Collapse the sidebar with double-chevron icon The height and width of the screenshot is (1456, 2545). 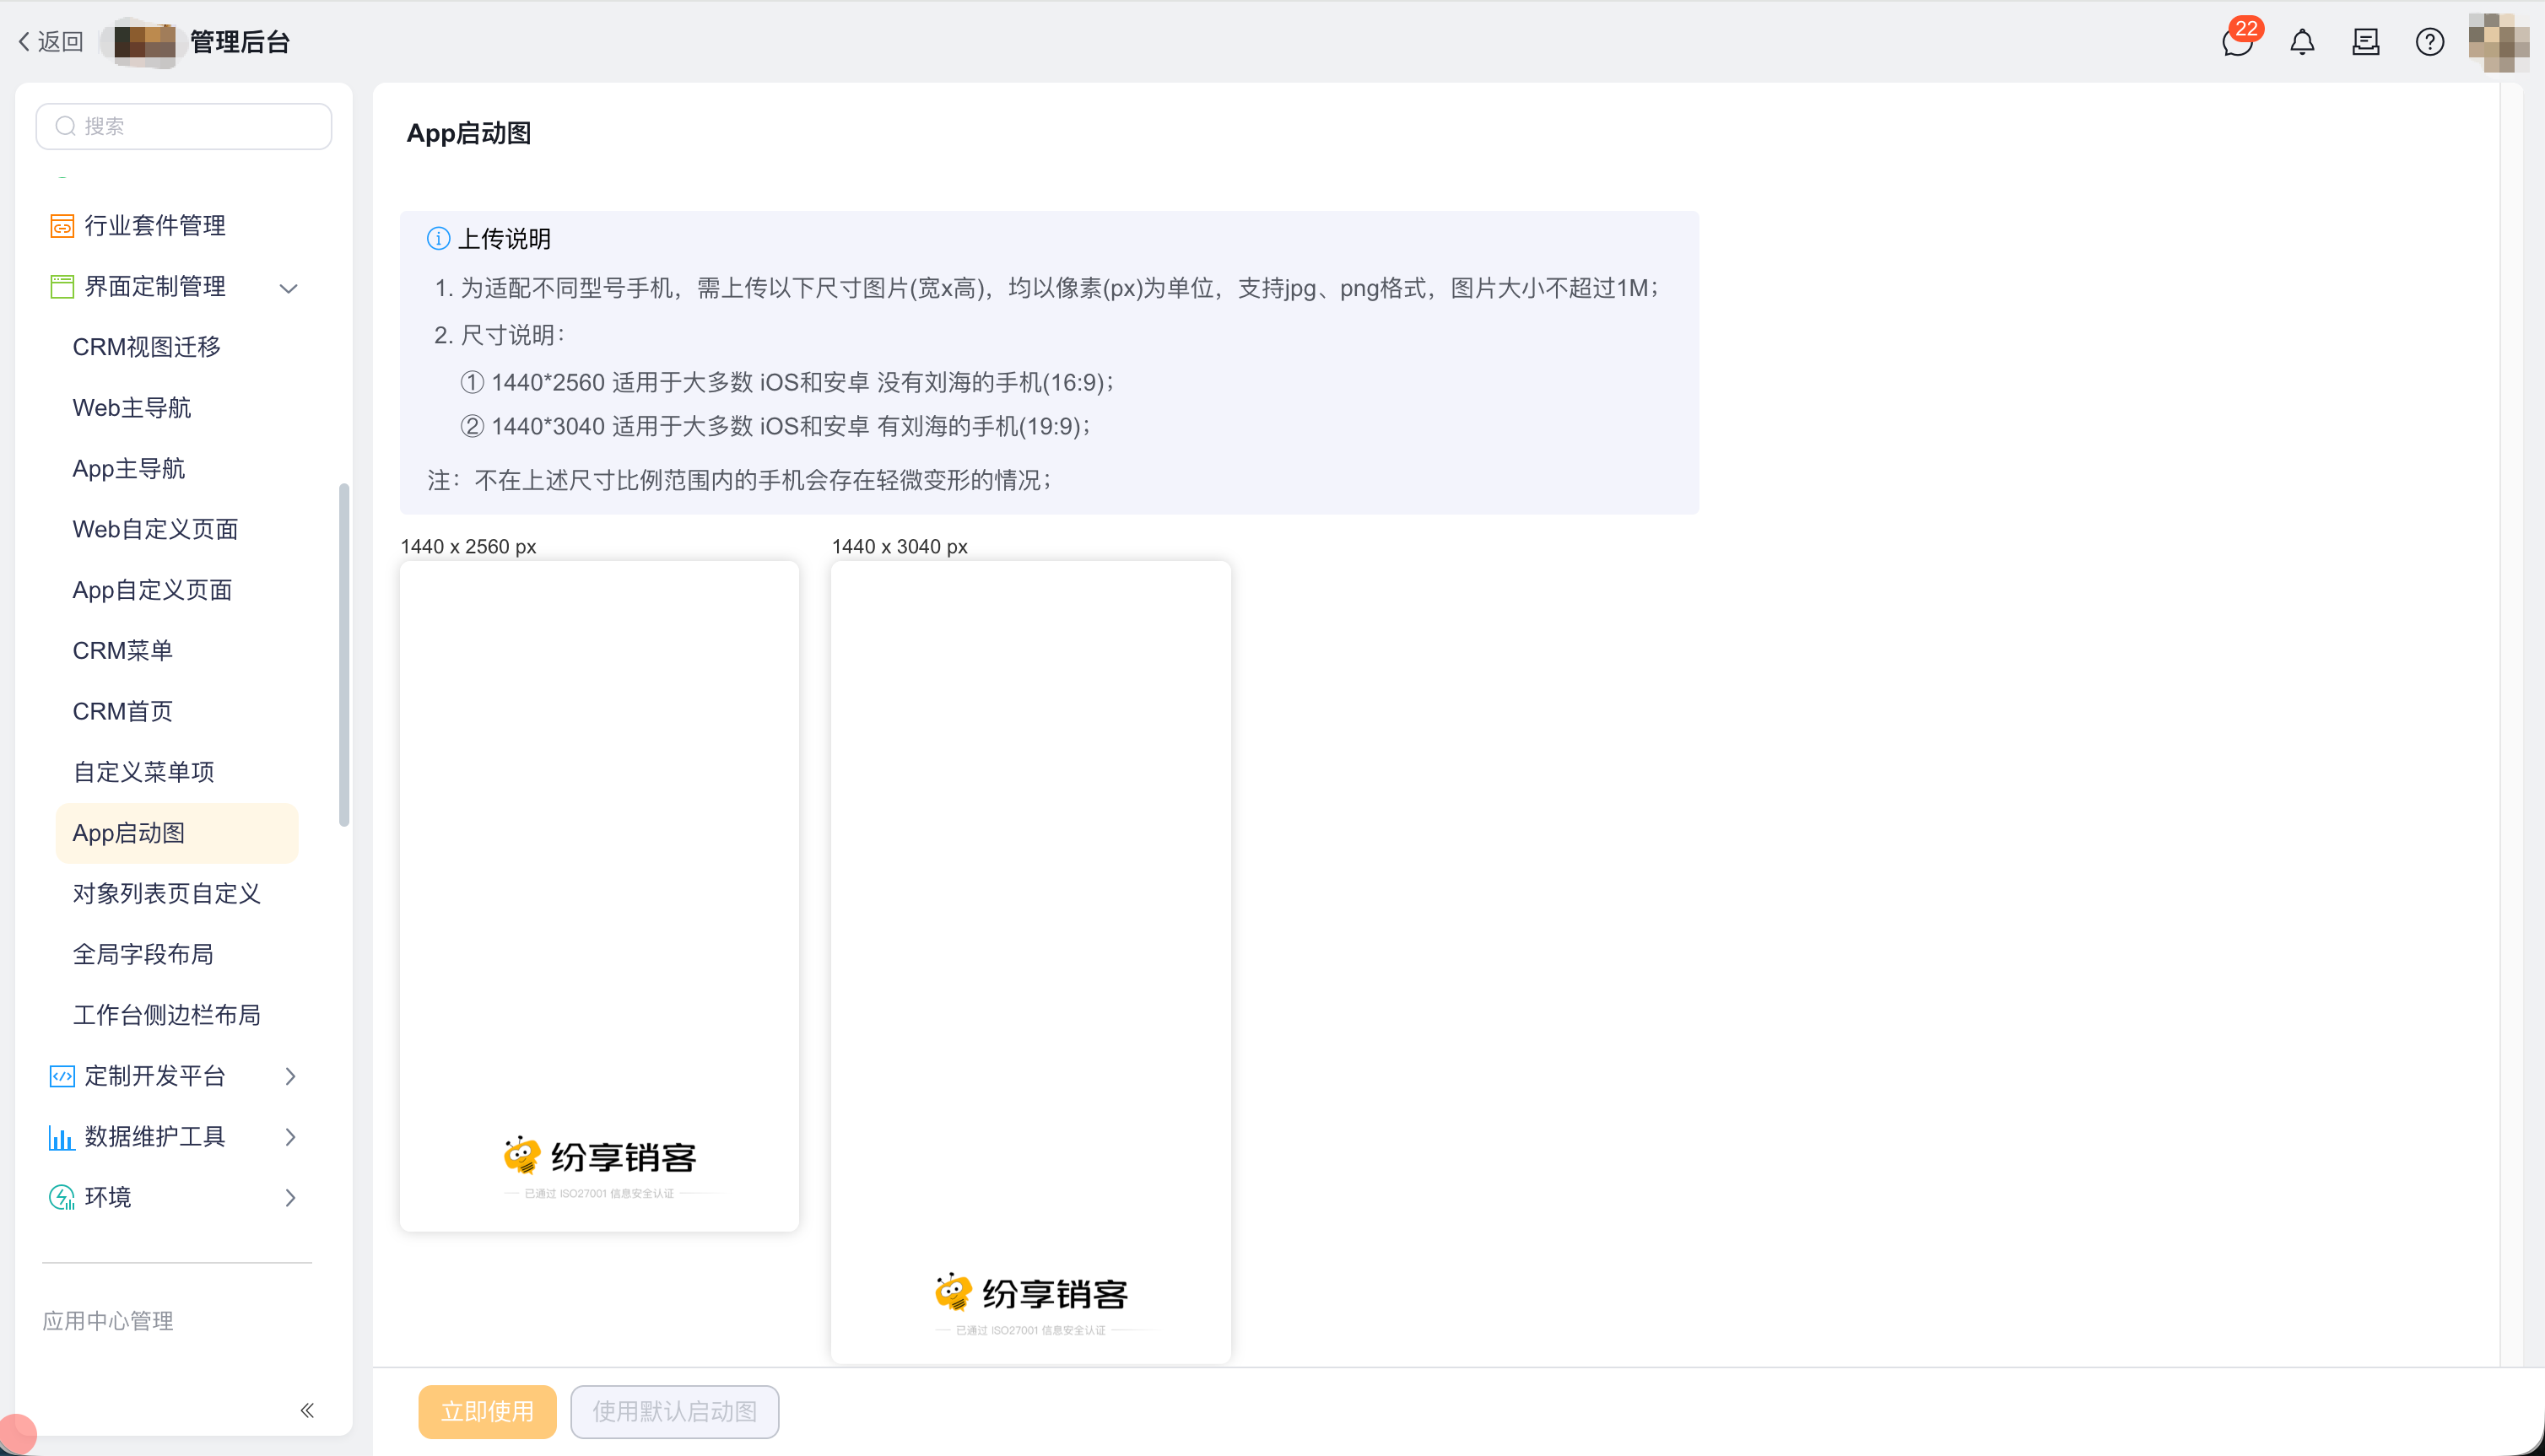tap(307, 1411)
